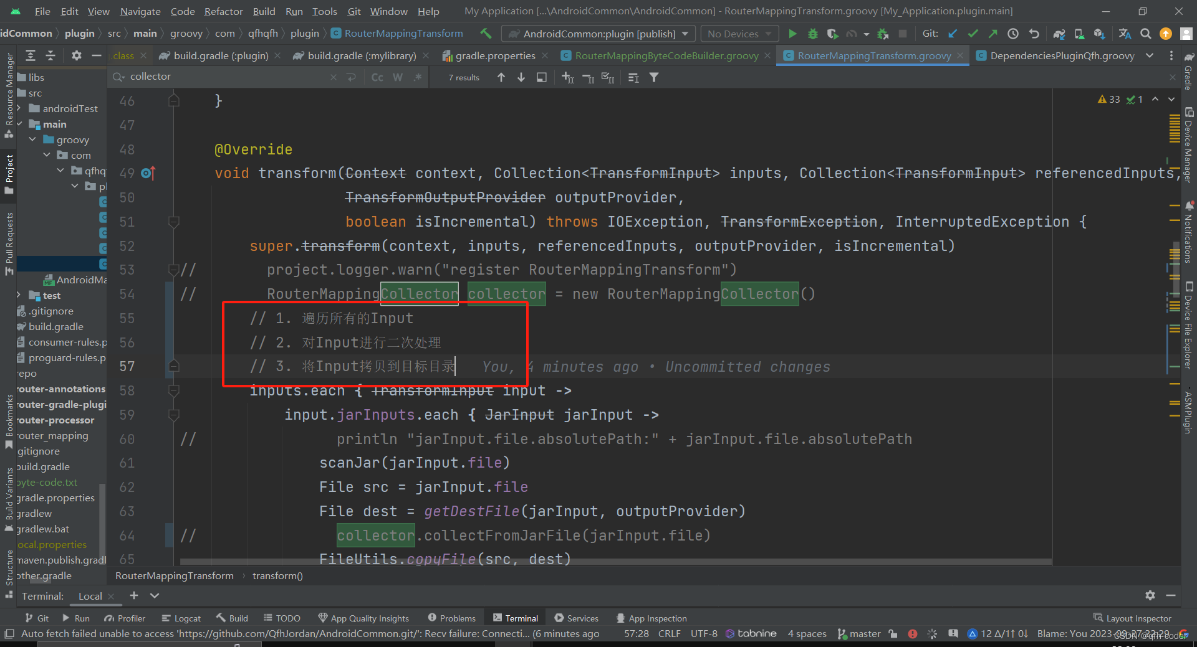Attach debugger to Android process

[883, 34]
